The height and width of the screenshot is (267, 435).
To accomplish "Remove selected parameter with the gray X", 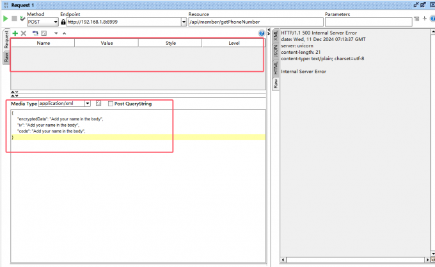I will 24,33.
